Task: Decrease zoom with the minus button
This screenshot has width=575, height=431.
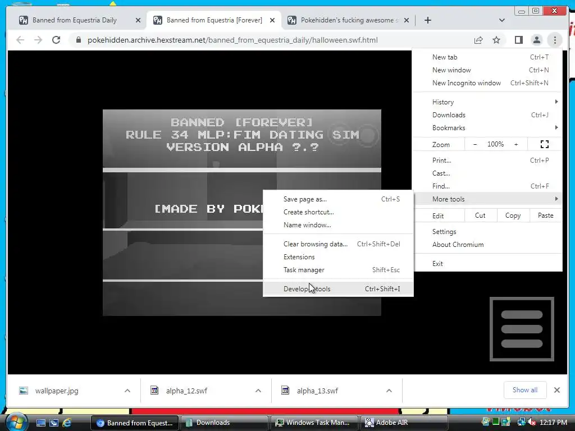Action: click(475, 144)
